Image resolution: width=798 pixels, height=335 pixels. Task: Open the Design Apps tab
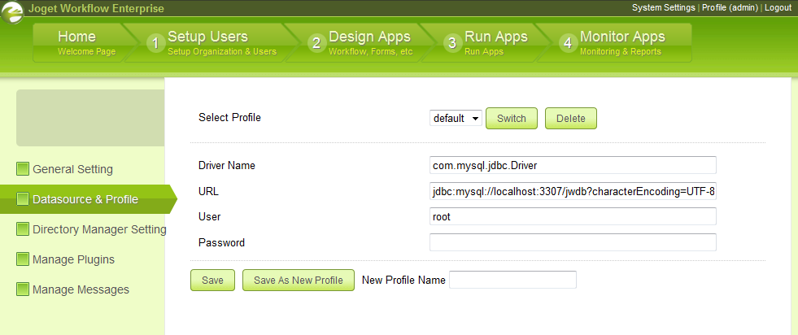point(361,43)
